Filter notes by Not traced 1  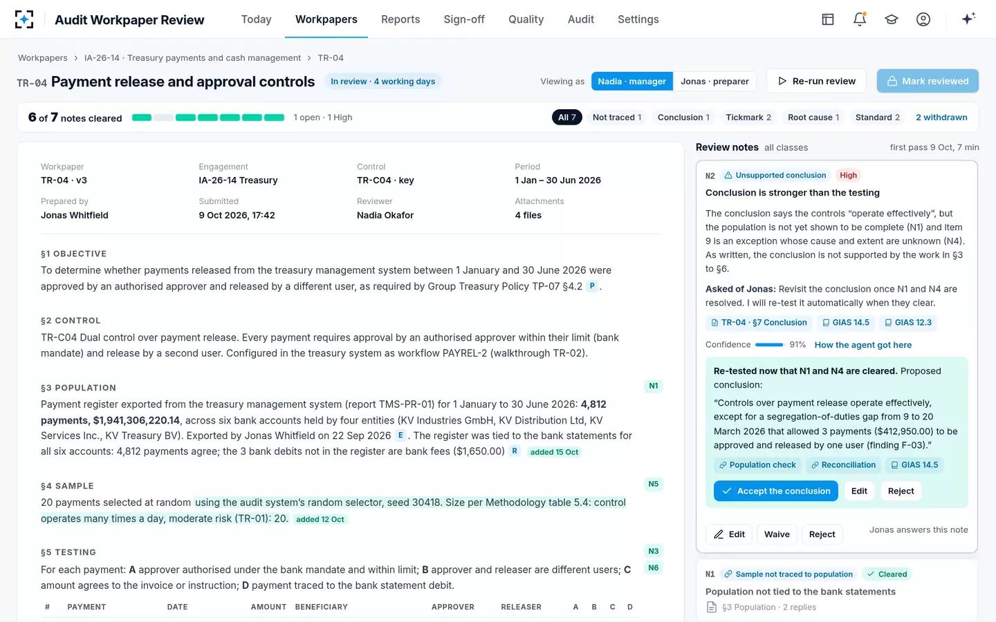tap(617, 117)
